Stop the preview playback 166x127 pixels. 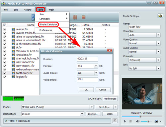[x=130, y=121]
